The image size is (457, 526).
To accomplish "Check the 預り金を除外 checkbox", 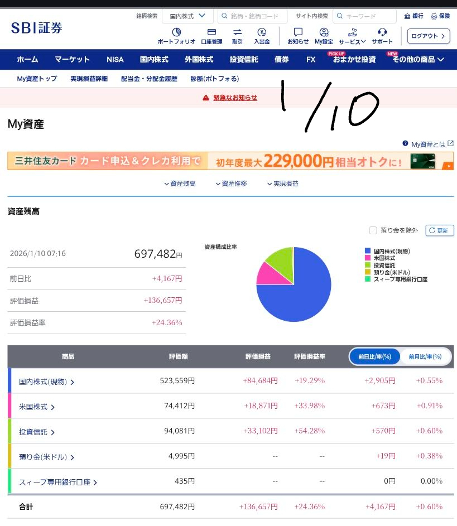I will [373, 230].
